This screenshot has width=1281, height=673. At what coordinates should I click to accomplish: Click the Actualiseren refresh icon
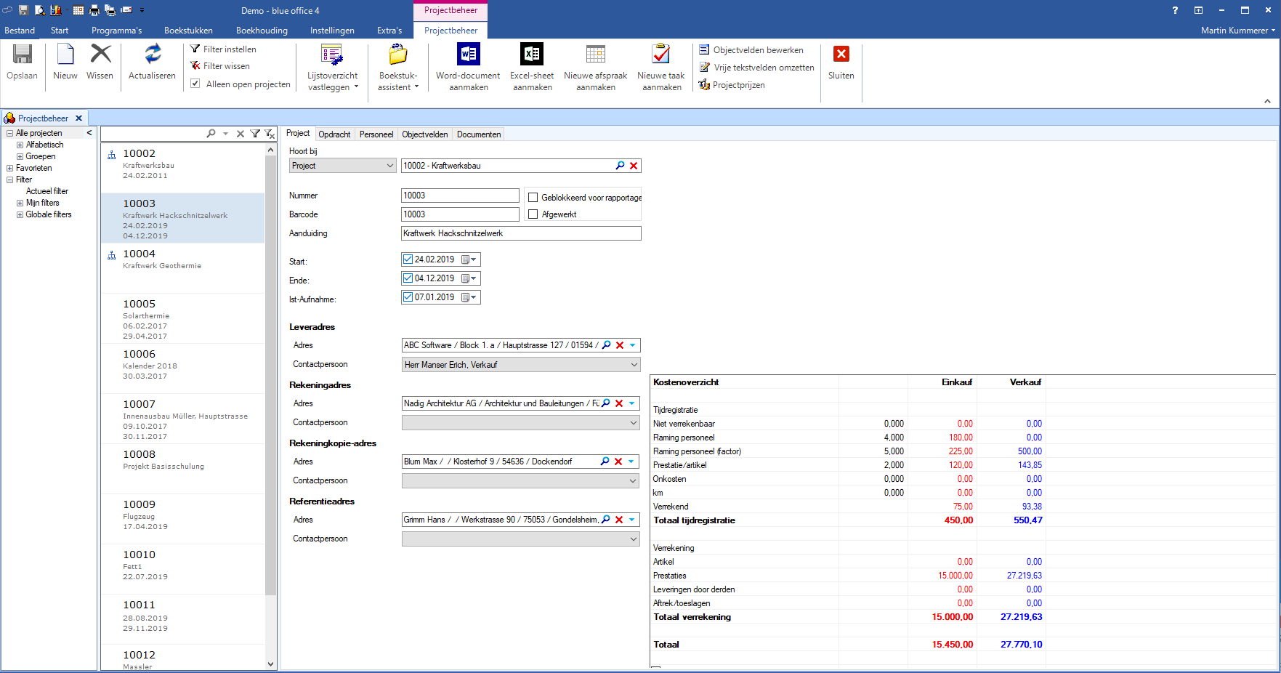coord(152,55)
